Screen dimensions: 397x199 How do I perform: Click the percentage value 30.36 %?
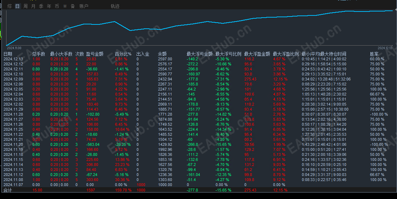click(122, 180)
